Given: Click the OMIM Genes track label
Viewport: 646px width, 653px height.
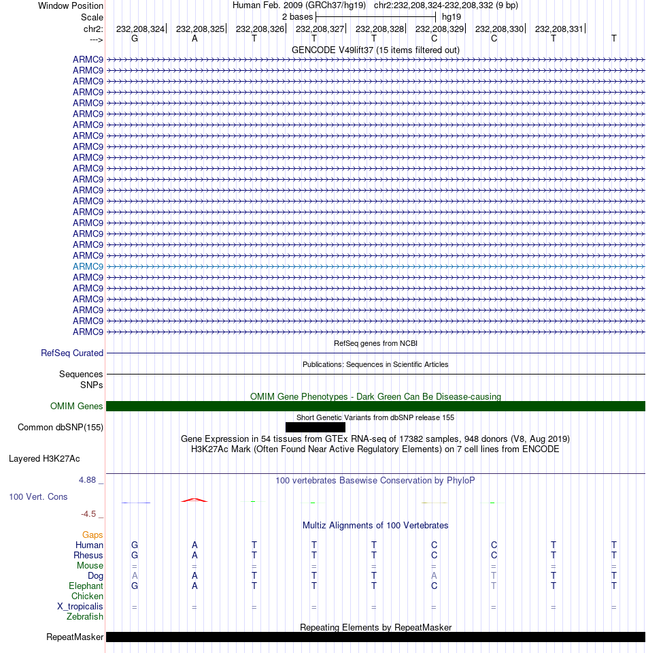Looking at the screenshot, I should [77, 406].
